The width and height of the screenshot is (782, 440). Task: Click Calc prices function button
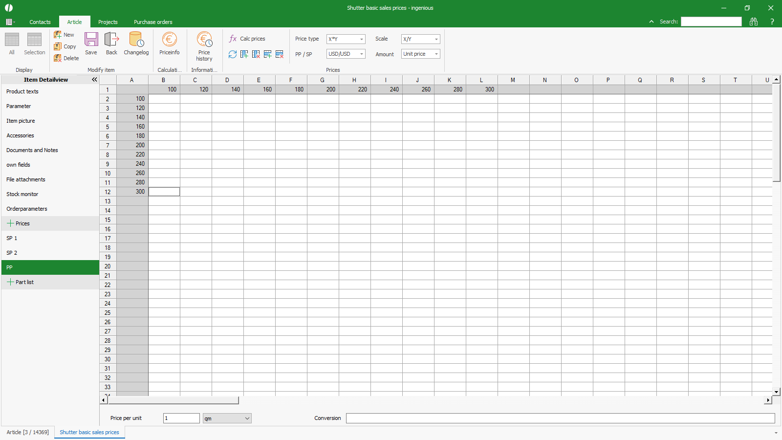tap(247, 39)
